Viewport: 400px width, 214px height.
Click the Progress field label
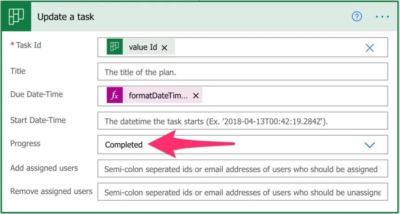point(25,144)
